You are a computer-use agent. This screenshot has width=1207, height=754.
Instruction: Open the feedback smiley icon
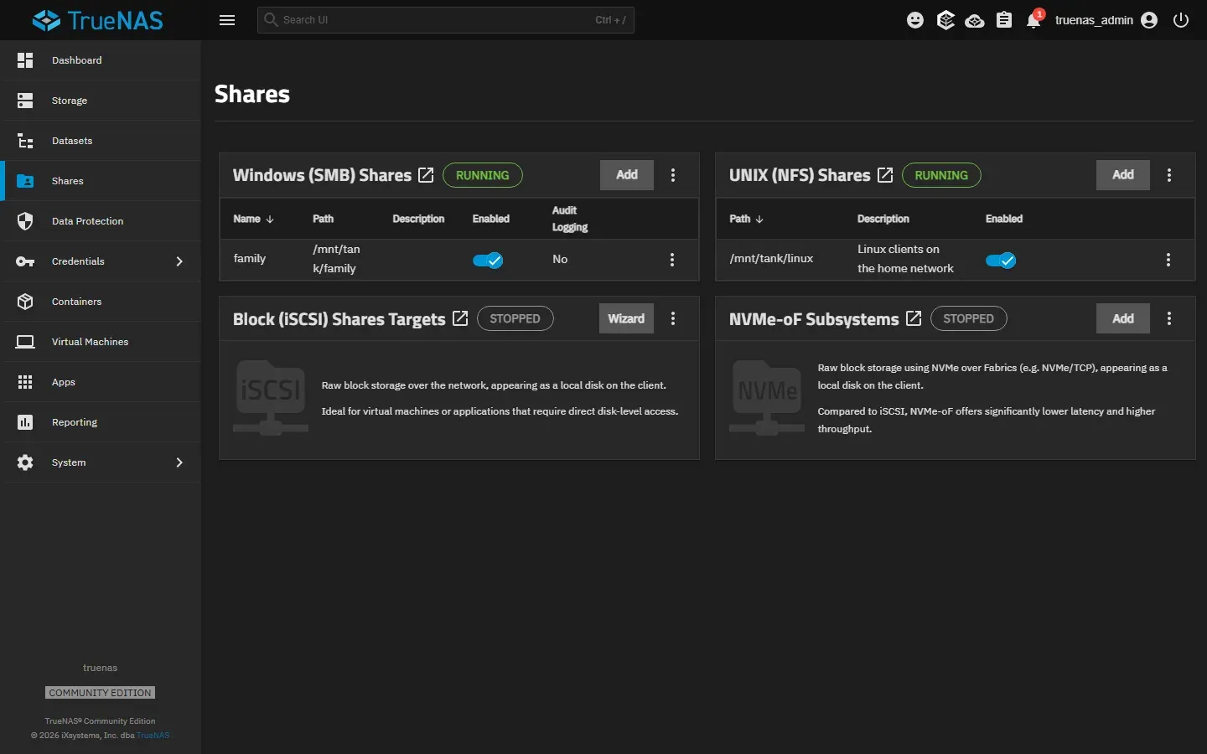pyautogui.click(x=915, y=20)
